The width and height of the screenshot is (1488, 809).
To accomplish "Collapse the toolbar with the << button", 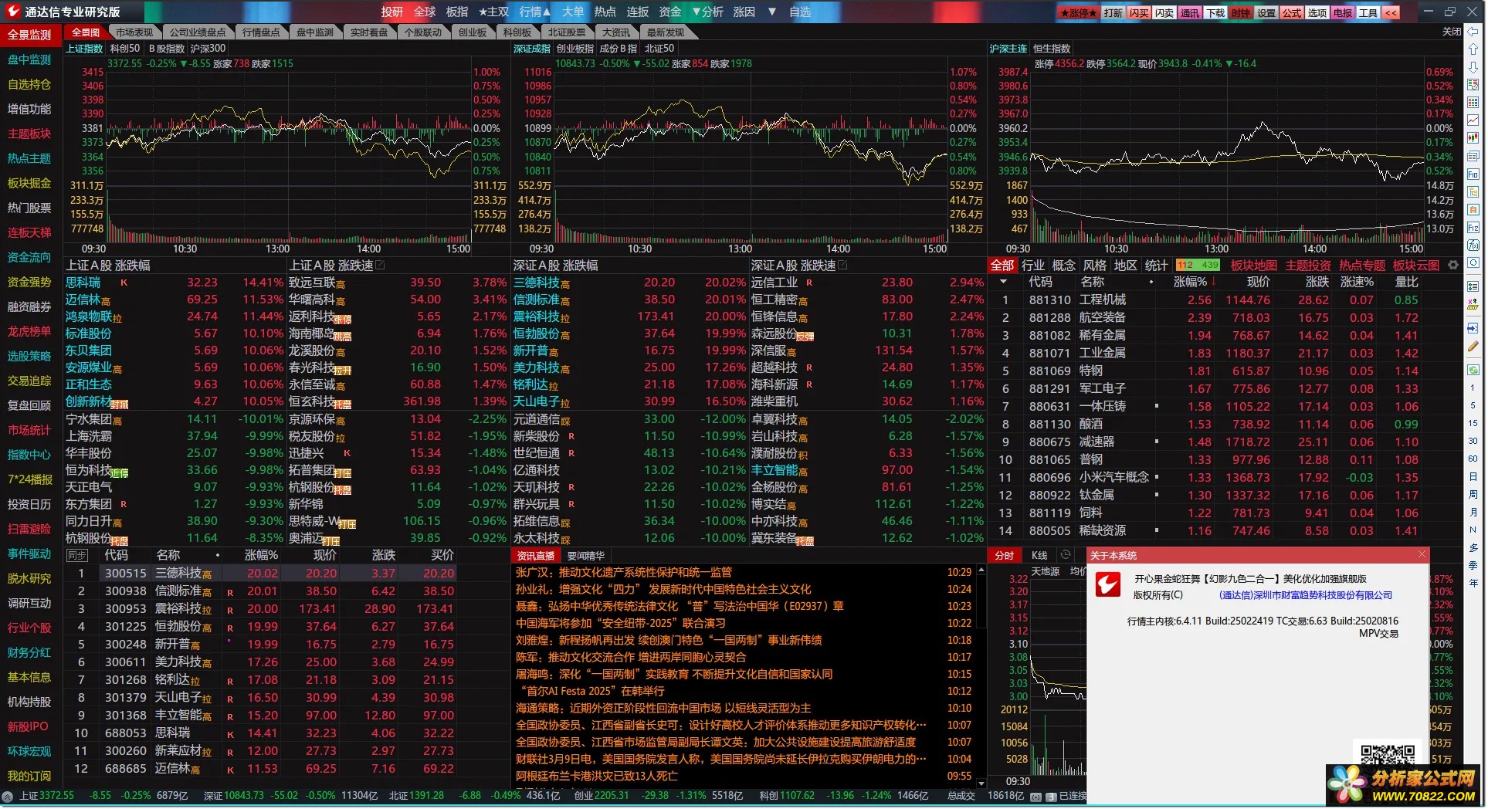I will point(1390,12).
